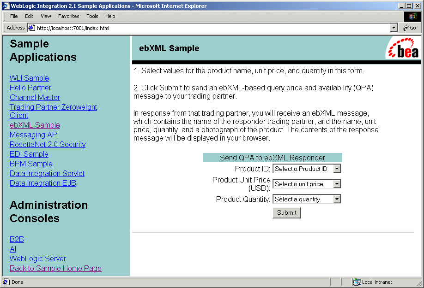This screenshot has height=288, width=424.
Task: Open the View menu
Action: pyautogui.click(x=46, y=16)
